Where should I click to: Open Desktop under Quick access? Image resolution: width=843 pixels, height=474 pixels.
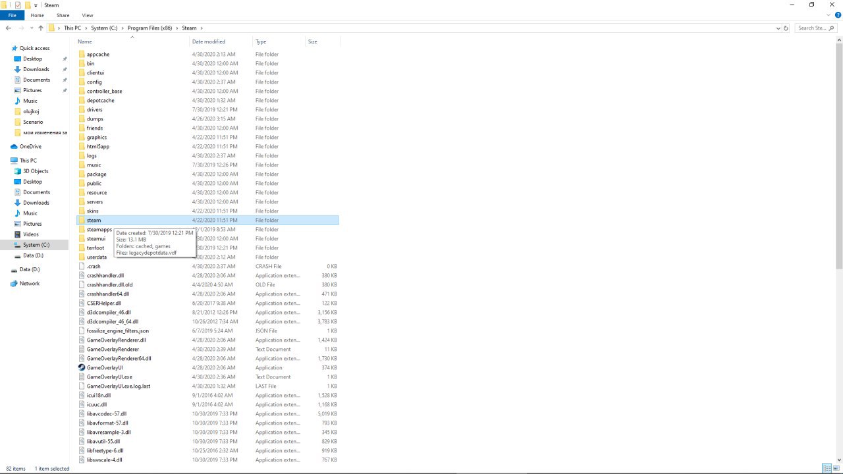click(32, 59)
